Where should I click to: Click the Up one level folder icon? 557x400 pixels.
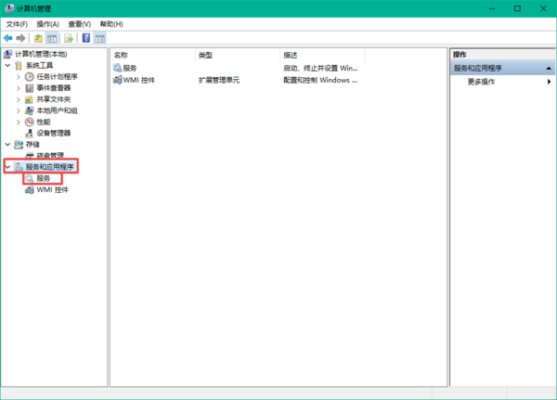click(38, 38)
